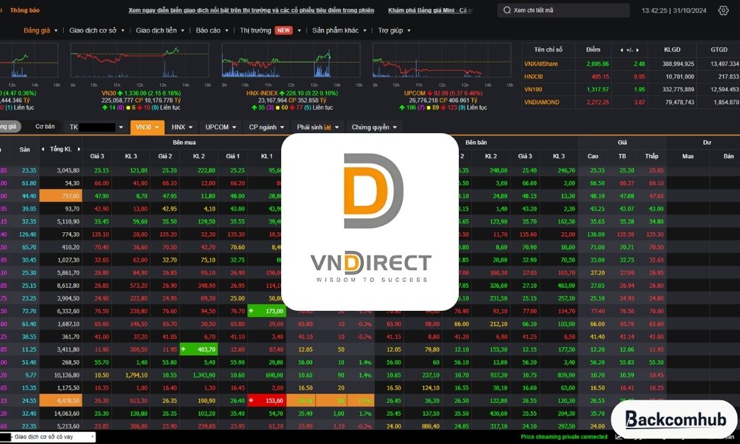The height and width of the screenshot is (444, 740).
Task: Click the 'Price streaming private connected' status
Action: coord(564,437)
